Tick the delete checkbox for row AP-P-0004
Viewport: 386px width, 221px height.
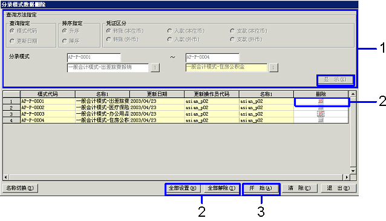point(321,120)
